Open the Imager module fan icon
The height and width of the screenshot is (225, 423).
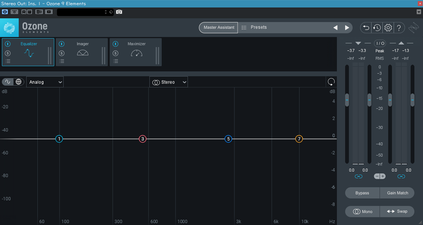[x=82, y=53]
